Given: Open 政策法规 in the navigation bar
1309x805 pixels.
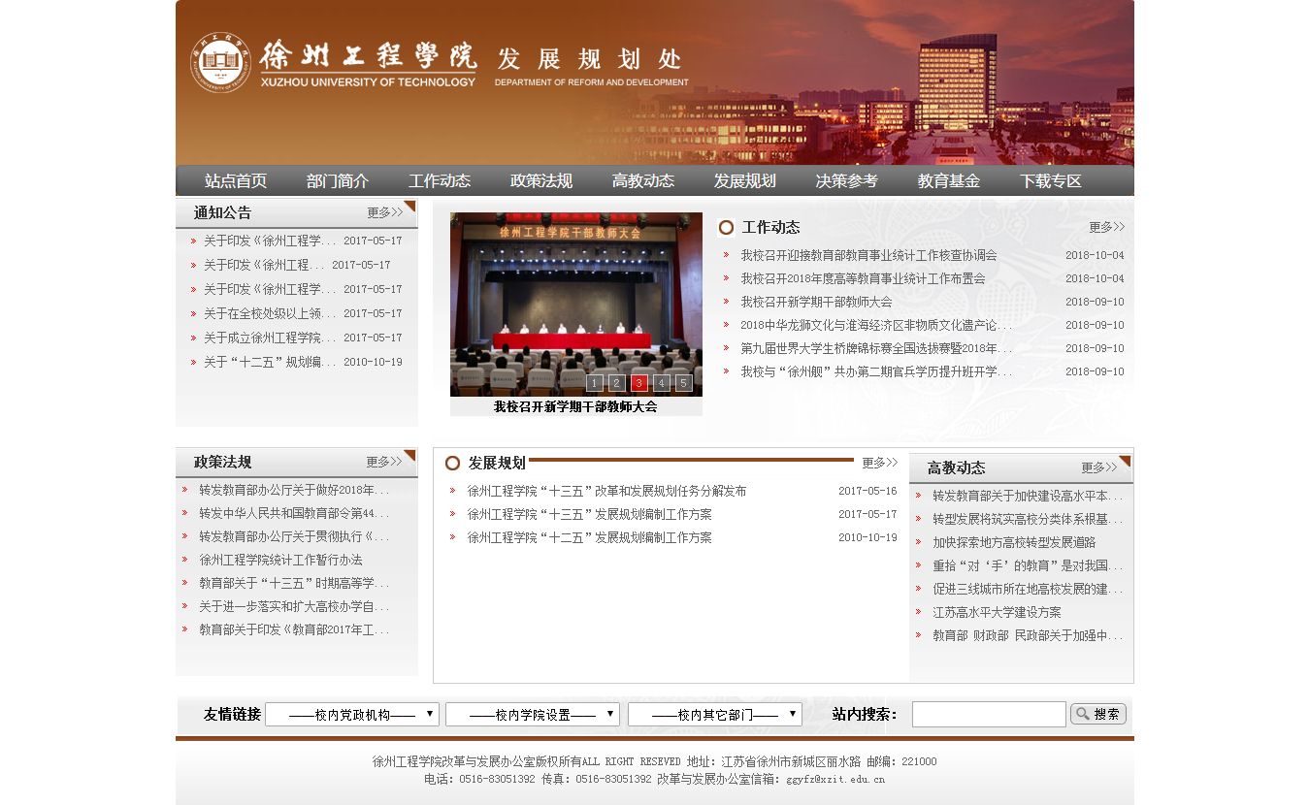Looking at the screenshot, I should tap(541, 181).
